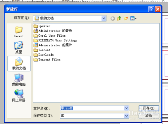Click the 我的文档 text in location box

coord(47,18)
